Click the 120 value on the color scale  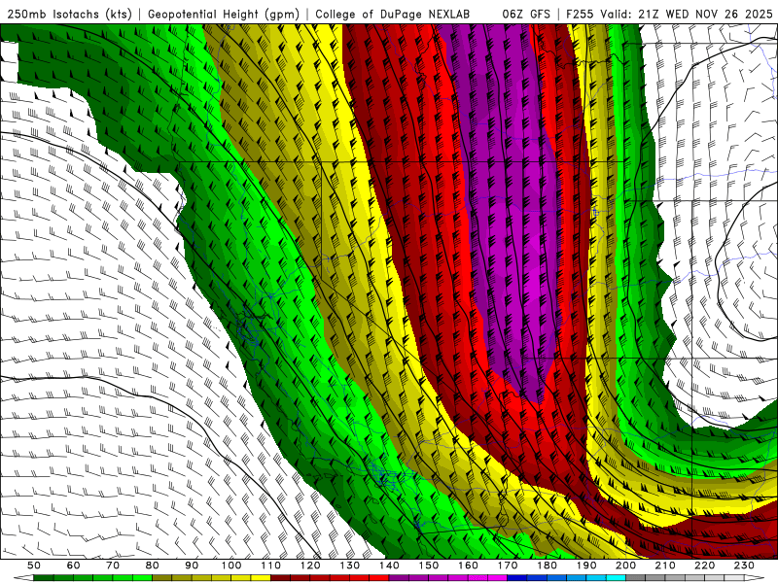pos(310,566)
